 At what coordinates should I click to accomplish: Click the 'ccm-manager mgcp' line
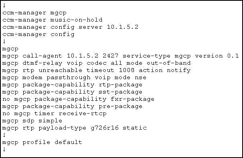point(34,13)
